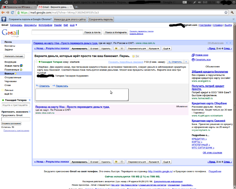Expand the chat options plus icon by Геннадий Тетерев
The width and height of the screenshot is (236, 189).
pyautogui.click(x=30, y=100)
